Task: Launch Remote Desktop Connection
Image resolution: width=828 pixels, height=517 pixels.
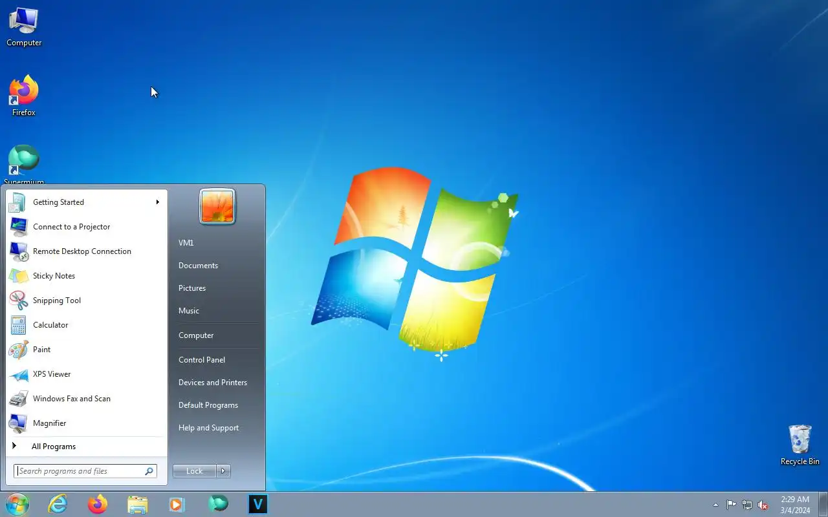Action: tap(87, 251)
